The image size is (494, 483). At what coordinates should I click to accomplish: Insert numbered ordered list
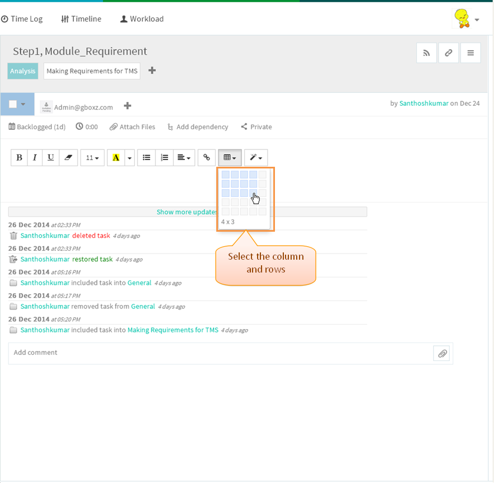coord(164,157)
